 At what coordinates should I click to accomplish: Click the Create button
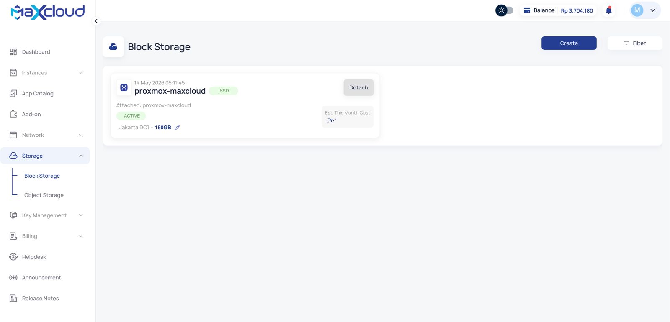(569, 43)
